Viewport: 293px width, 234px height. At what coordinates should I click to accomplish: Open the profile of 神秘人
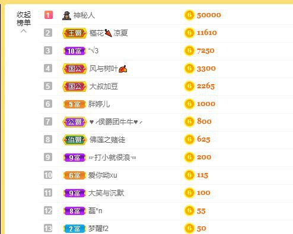click(x=84, y=15)
